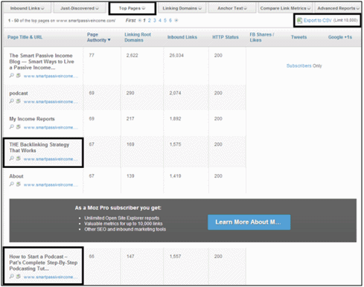The width and height of the screenshot is (364, 287).
Task: Click the 'podcast' page title
Action: pos(19,94)
